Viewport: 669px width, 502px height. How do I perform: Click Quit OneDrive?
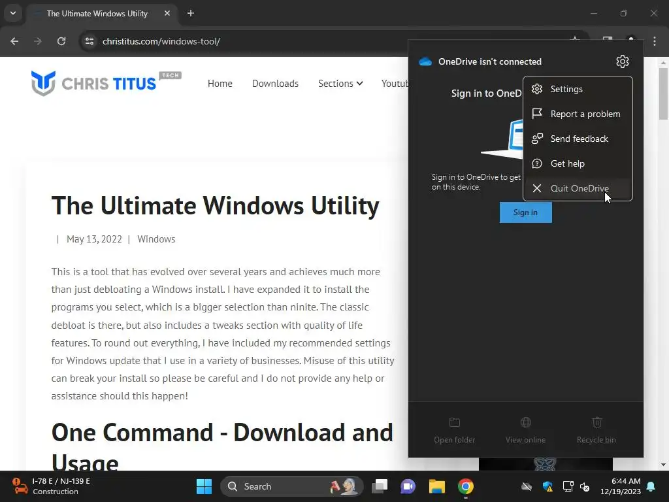click(578, 188)
